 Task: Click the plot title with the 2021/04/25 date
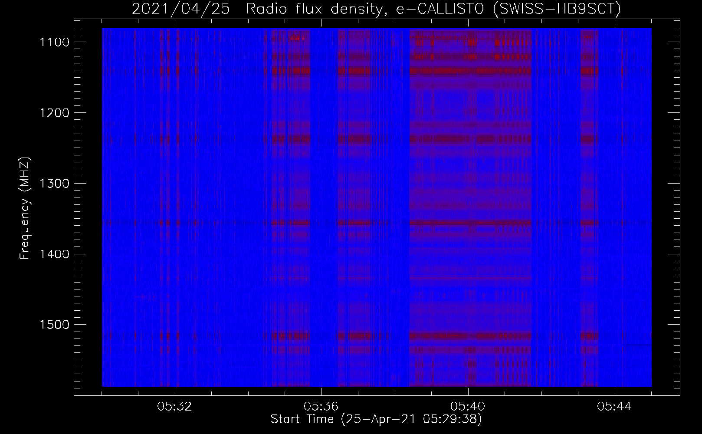click(x=376, y=10)
